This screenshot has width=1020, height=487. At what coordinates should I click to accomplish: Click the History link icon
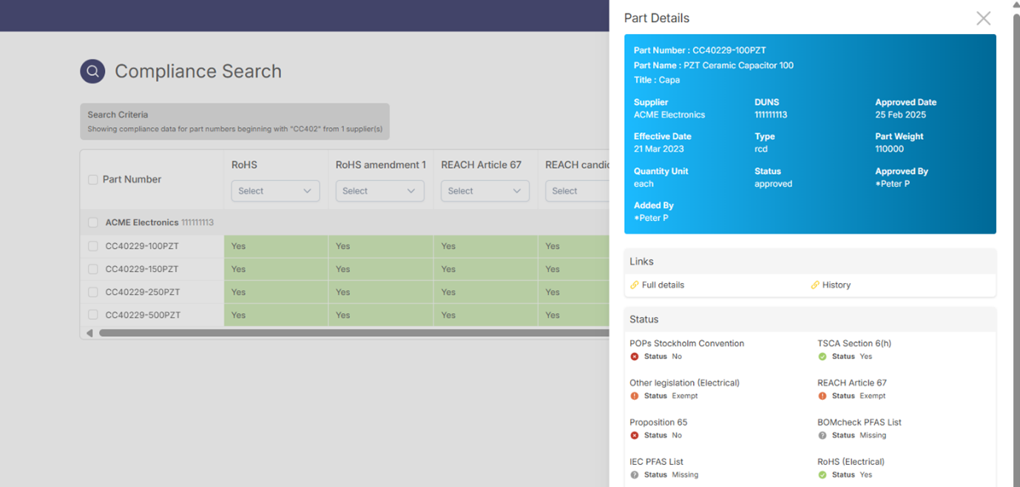tap(815, 285)
